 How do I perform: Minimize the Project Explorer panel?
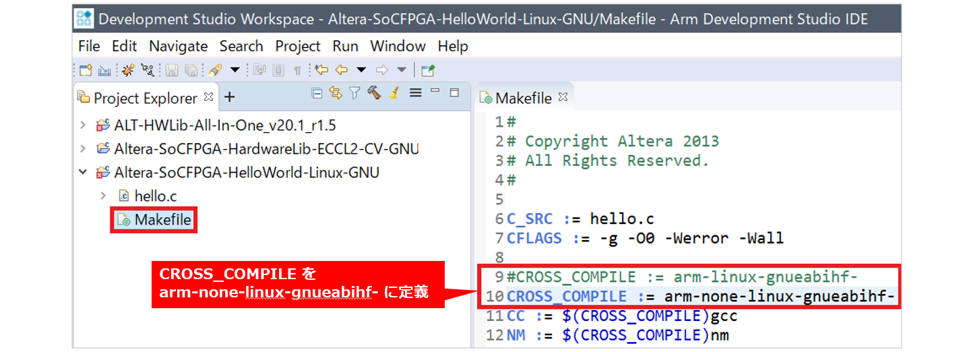pyautogui.click(x=435, y=90)
